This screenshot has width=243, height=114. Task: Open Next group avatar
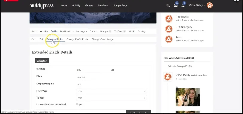pyautogui.click(x=169, y=39)
